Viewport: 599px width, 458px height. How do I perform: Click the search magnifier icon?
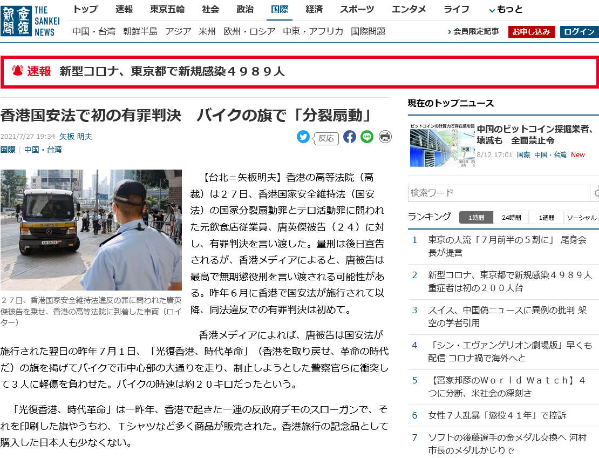coord(595,193)
